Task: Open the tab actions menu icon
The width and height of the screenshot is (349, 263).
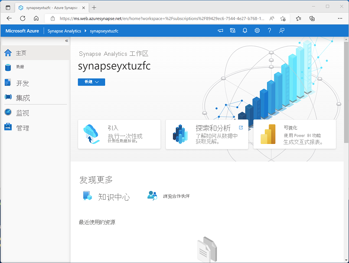Action: click(x=8, y=8)
